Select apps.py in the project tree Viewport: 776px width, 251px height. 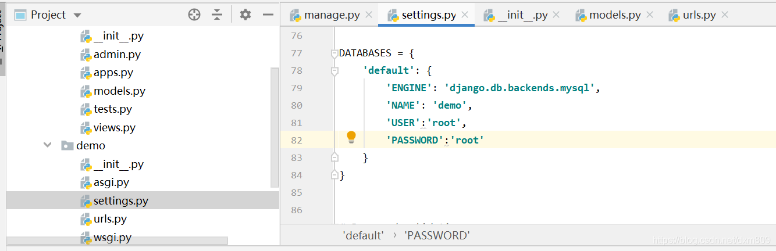tap(113, 73)
